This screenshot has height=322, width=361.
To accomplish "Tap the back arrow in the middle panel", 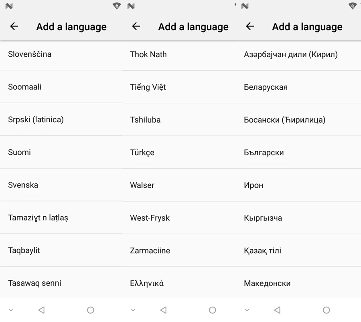I will click(x=136, y=26).
